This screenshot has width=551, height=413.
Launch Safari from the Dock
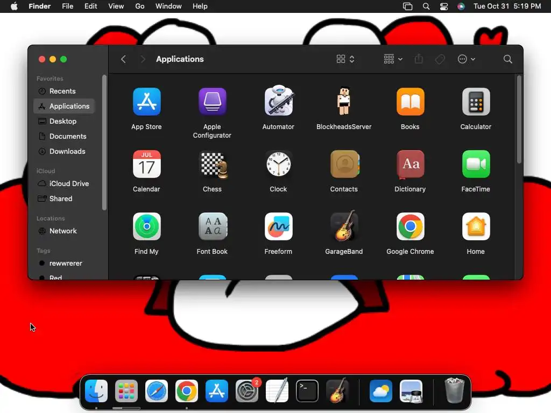157,391
